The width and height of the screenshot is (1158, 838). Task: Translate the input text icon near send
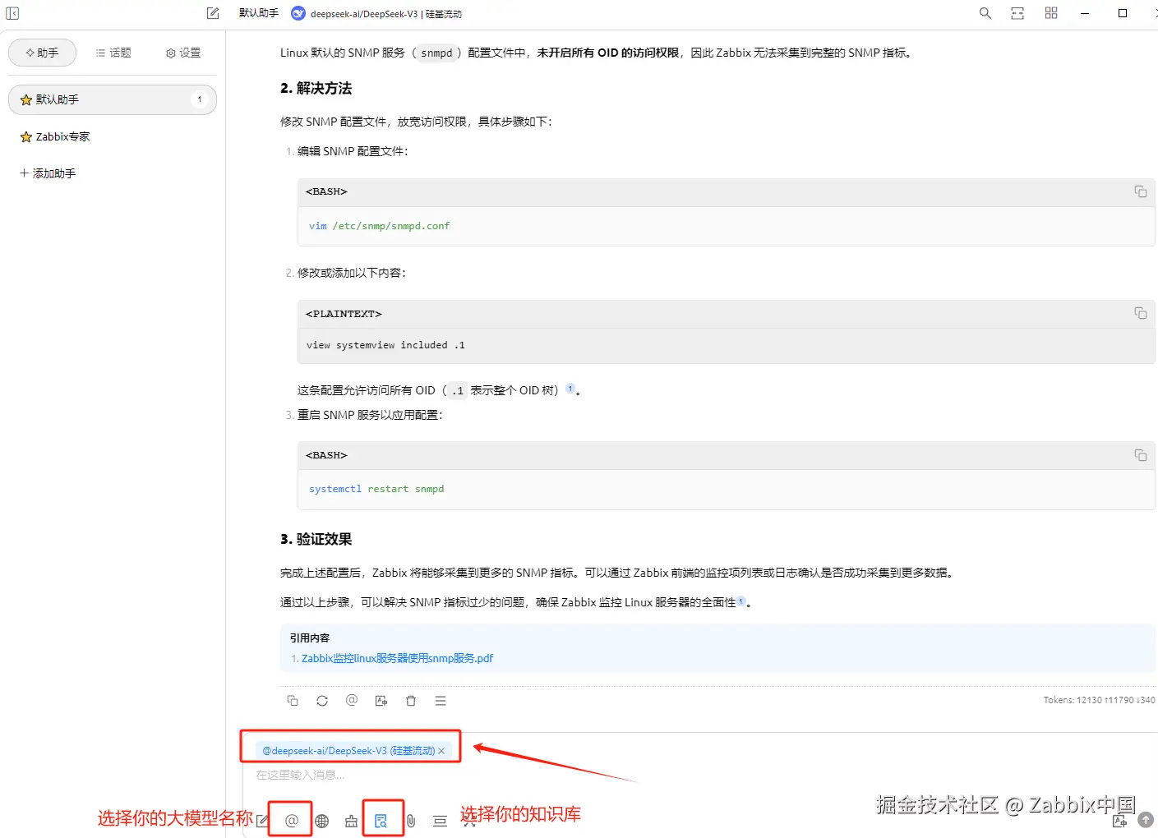(x=1119, y=820)
